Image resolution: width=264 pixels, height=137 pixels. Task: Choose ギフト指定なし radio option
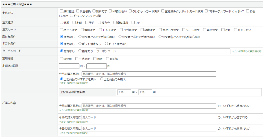click(80, 44)
